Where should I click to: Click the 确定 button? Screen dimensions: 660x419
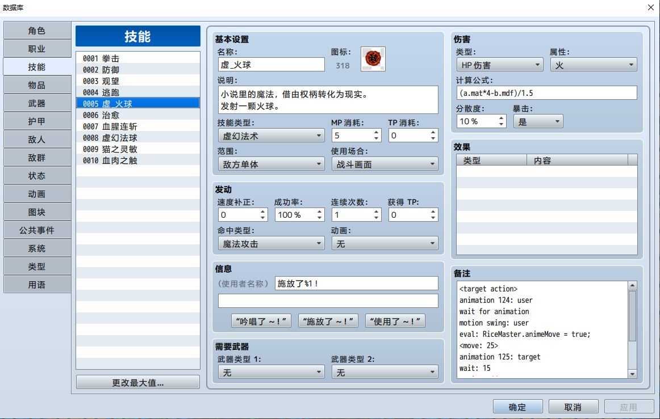click(x=518, y=407)
